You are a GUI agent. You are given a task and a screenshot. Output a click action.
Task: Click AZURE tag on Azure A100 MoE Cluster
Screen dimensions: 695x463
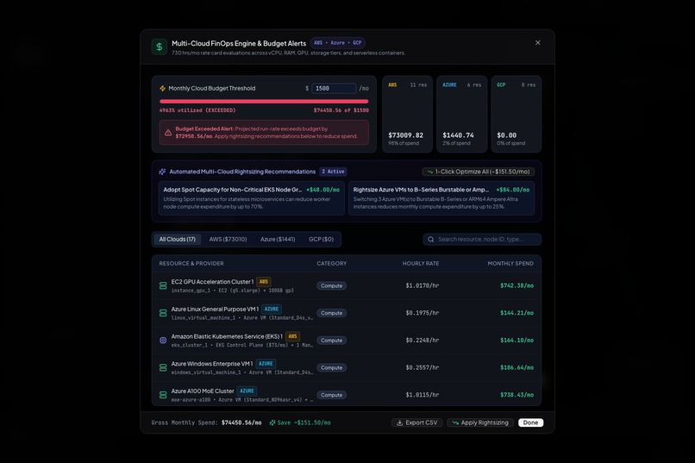247,391
